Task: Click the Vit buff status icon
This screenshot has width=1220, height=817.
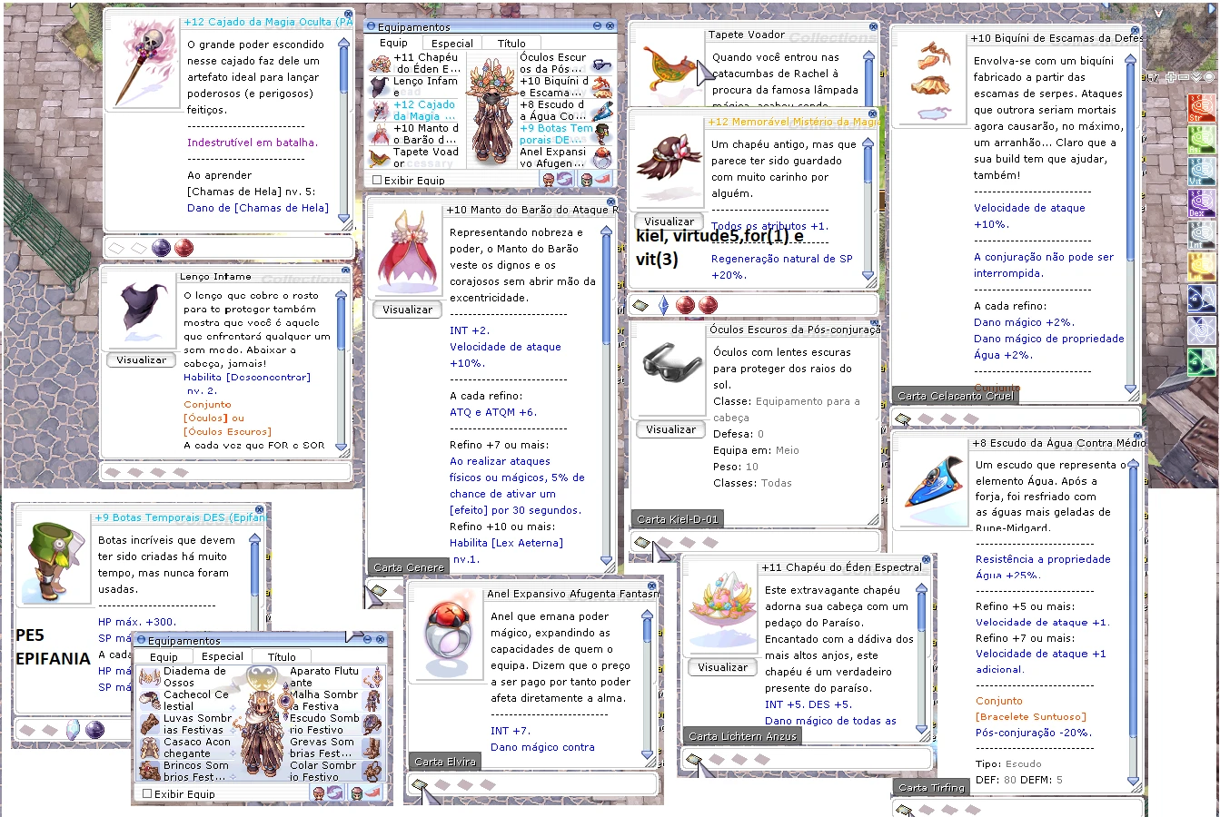Action: pos(1202,172)
